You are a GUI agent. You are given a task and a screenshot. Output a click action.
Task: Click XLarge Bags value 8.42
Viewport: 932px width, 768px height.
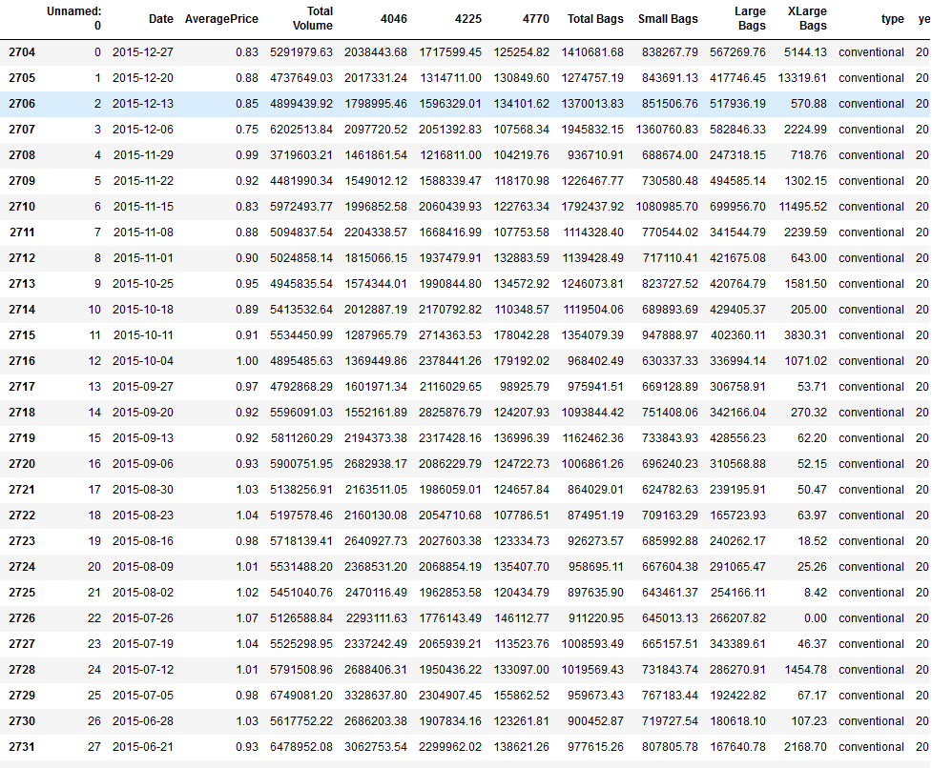pyautogui.click(x=815, y=593)
